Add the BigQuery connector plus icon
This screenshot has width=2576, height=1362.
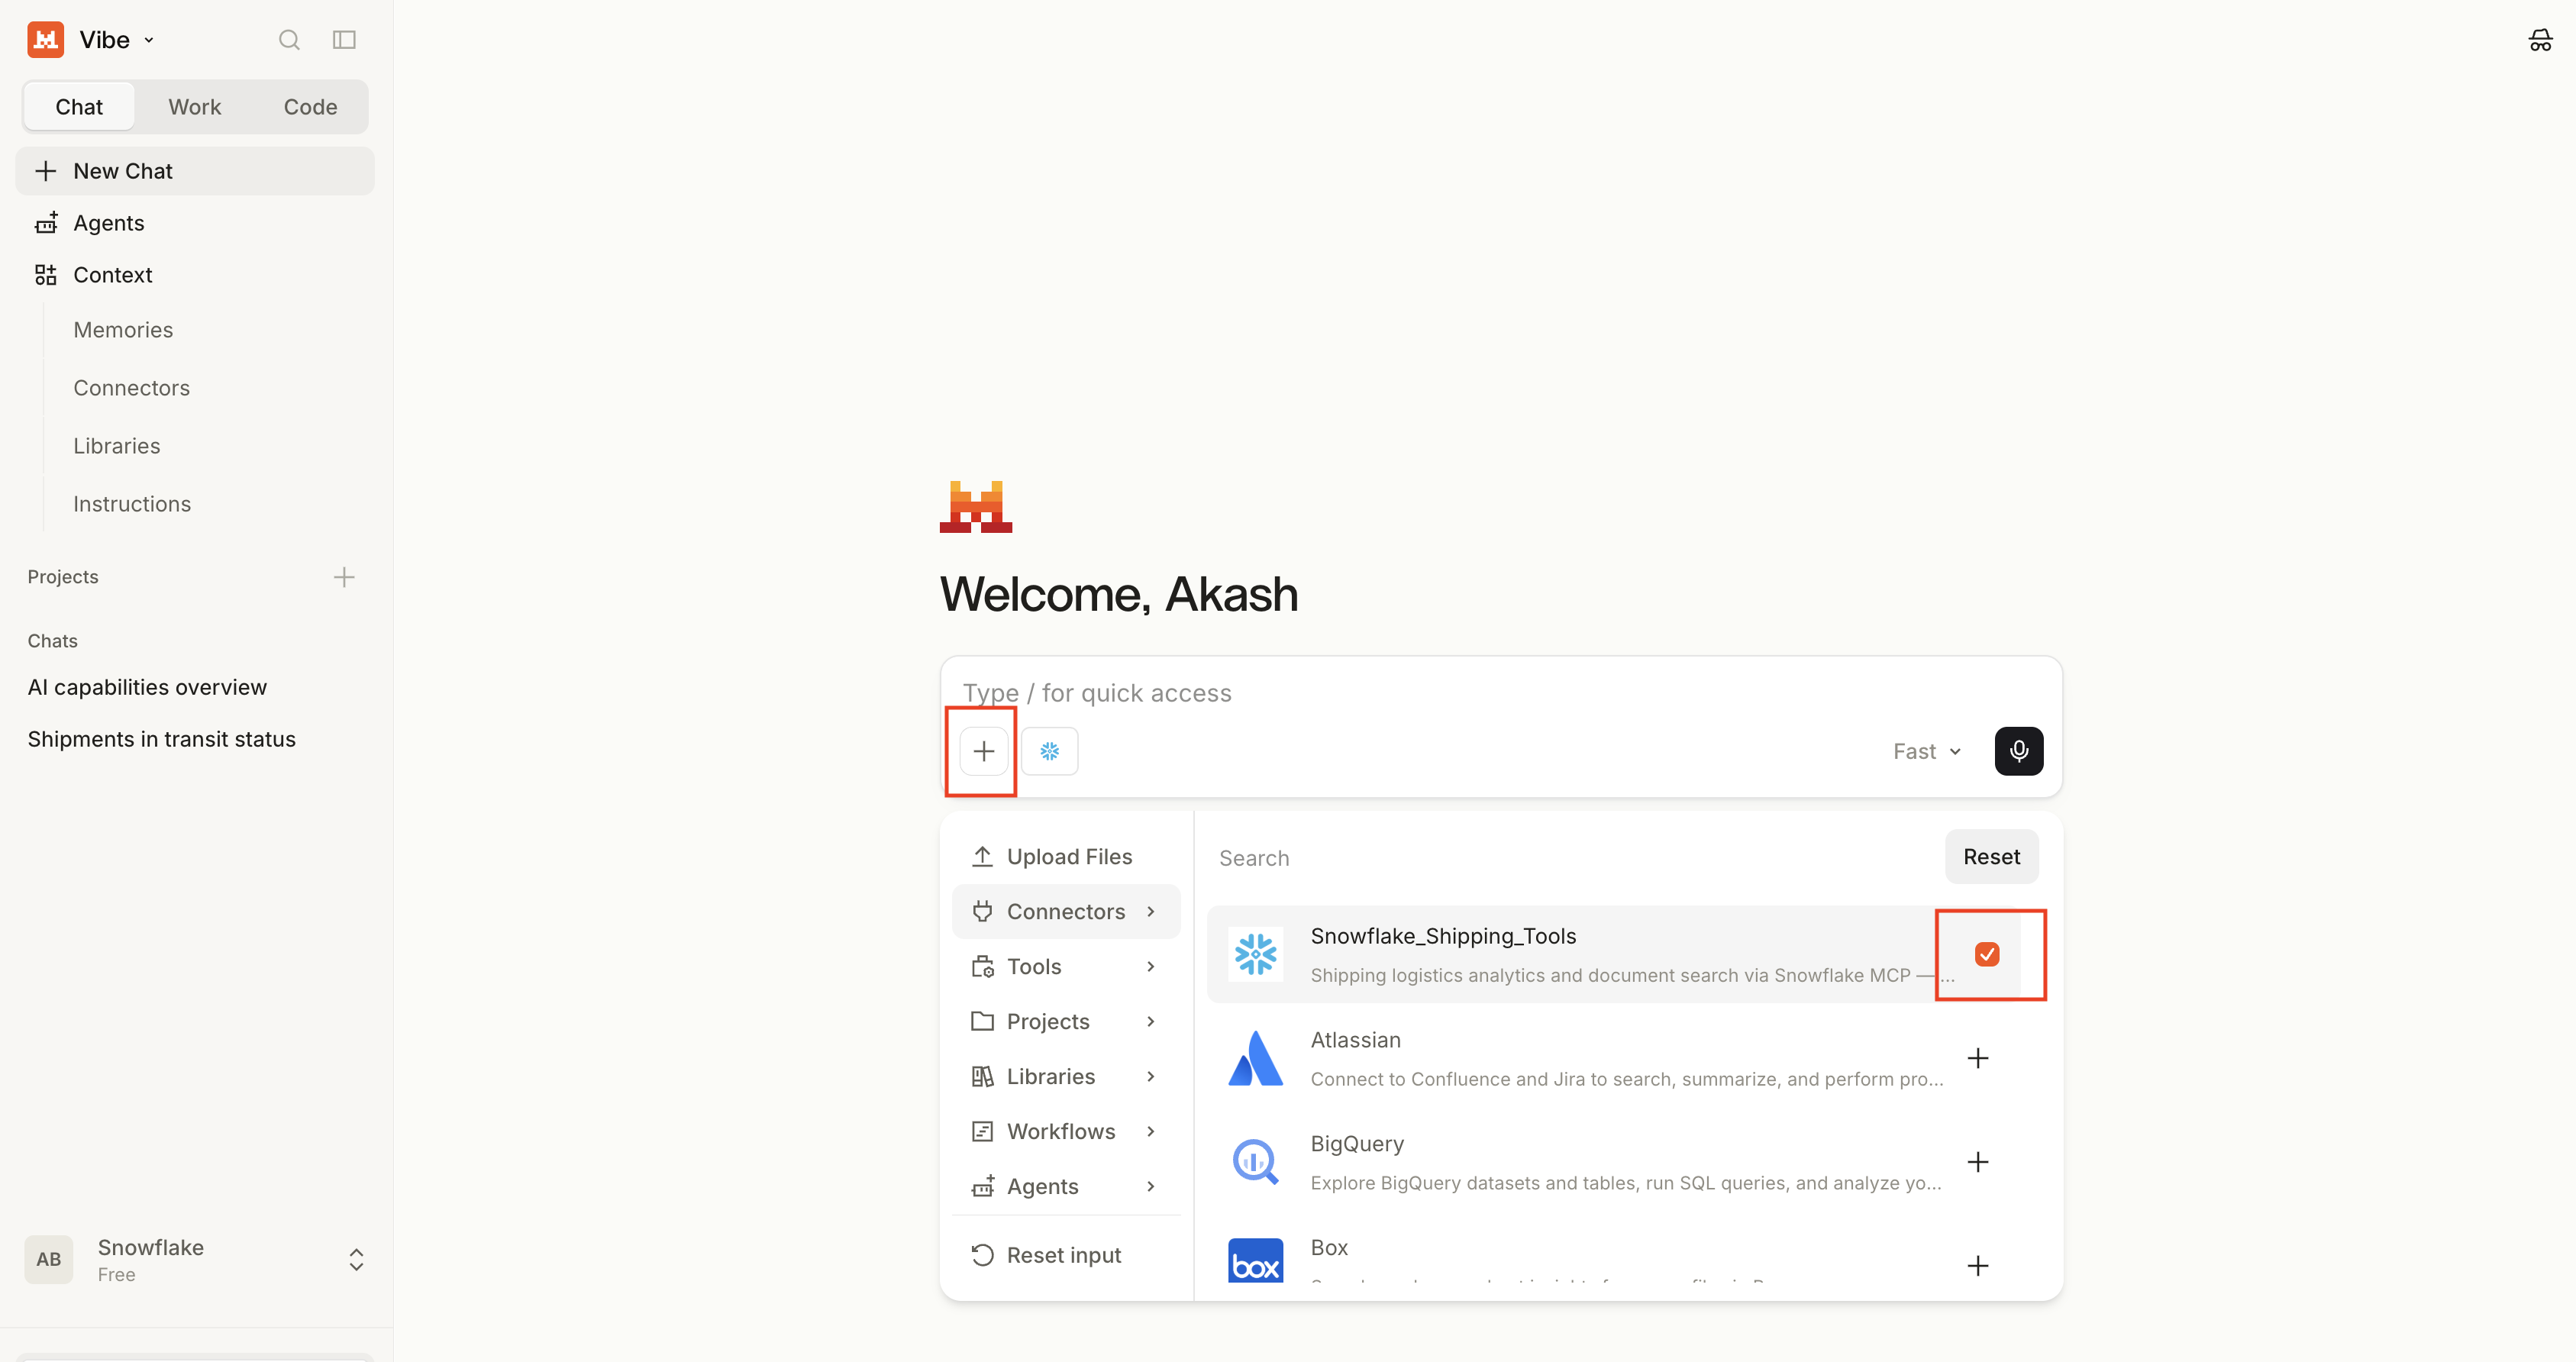pyautogui.click(x=1977, y=1162)
